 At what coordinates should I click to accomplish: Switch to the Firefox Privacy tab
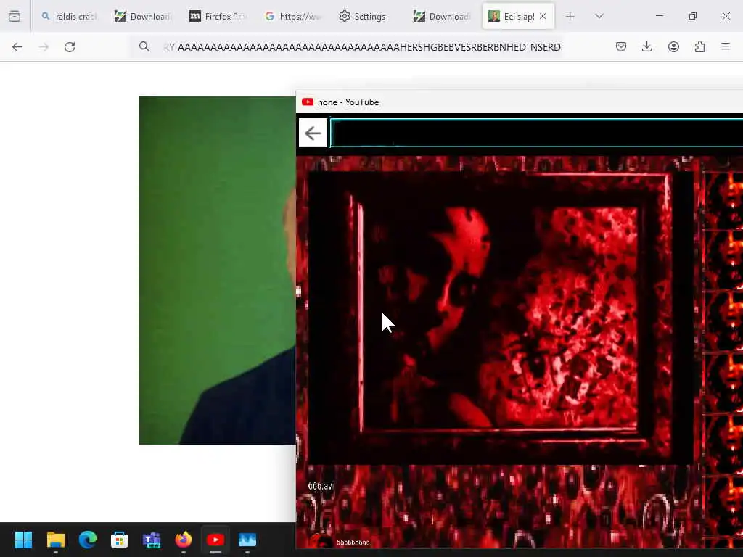click(x=218, y=17)
